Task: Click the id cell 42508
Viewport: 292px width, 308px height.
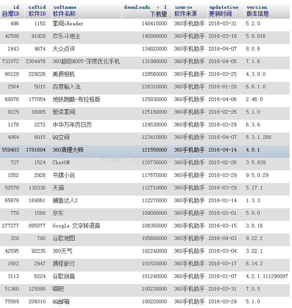Action: click(x=12, y=36)
